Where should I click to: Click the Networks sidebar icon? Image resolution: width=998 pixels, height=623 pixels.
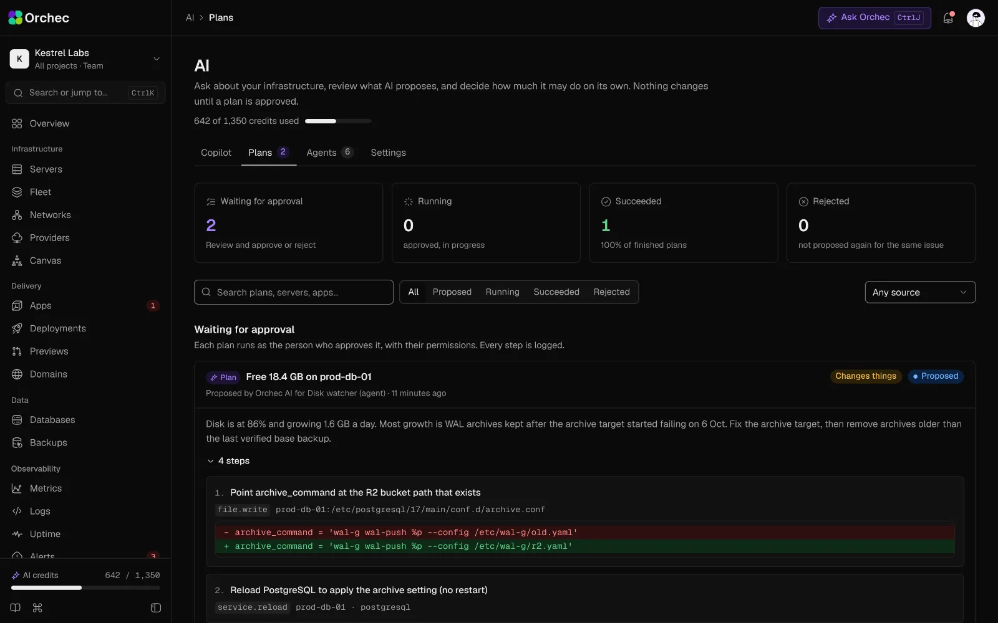click(x=17, y=215)
